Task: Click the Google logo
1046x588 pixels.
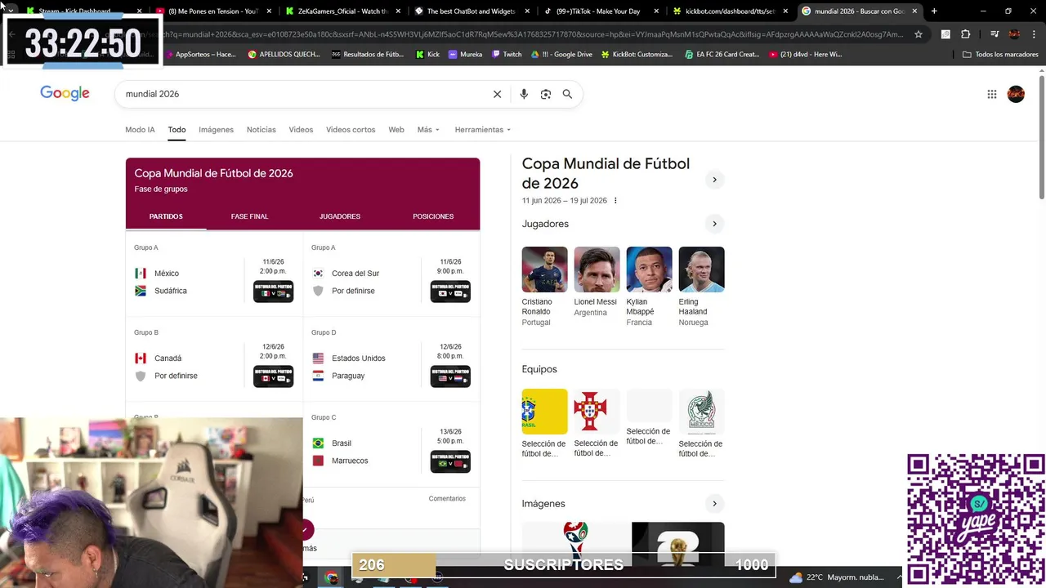Action: [x=65, y=93]
